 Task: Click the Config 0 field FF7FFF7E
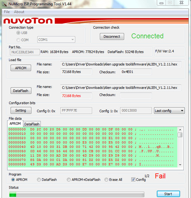[76, 110]
